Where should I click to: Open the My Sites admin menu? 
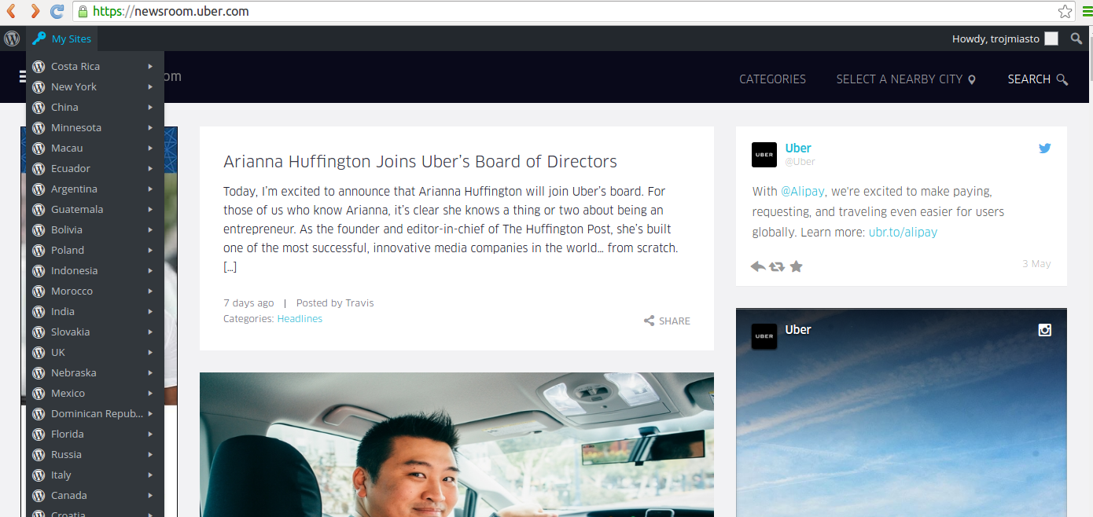click(62, 38)
